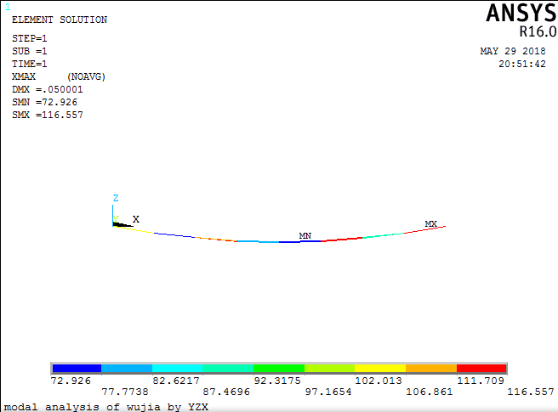Pick the pure green legend color band

(279, 369)
